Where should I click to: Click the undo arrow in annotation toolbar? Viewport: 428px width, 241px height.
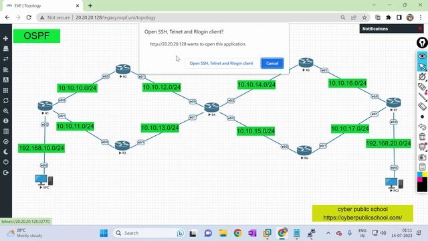point(422,127)
